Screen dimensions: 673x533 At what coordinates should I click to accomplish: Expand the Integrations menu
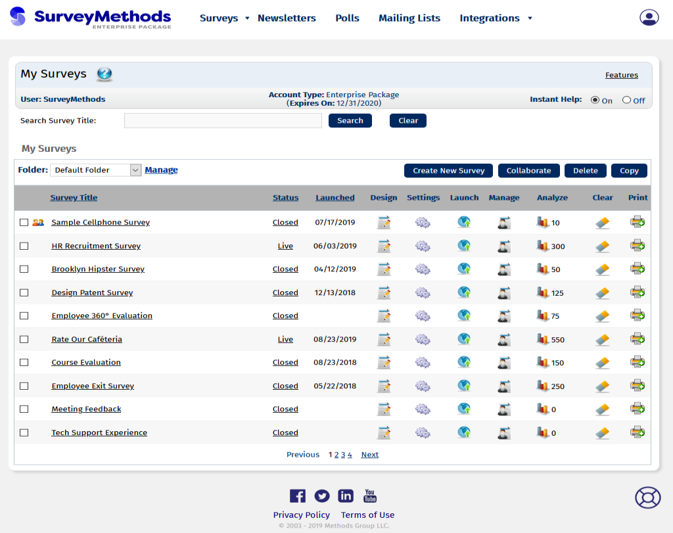(x=530, y=18)
